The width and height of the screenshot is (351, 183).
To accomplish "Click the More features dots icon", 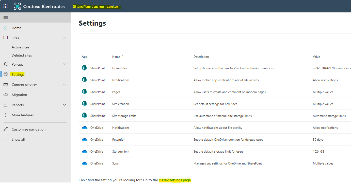I will pos(6,115).
